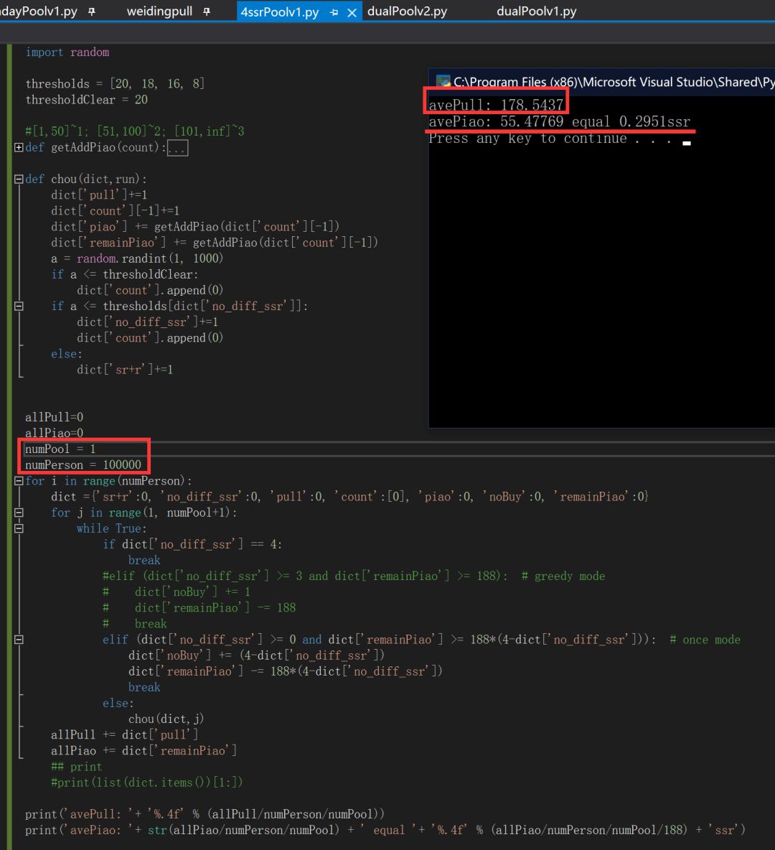The width and height of the screenshot is (775, 850).
Task: Collapse the 'for i in range(numPerson)' loop
Action: tap(19, 481)
